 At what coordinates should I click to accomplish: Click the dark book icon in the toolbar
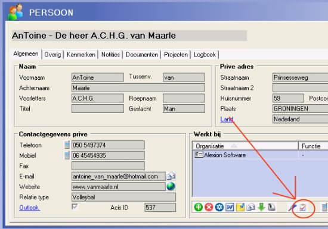click(271, 208)
